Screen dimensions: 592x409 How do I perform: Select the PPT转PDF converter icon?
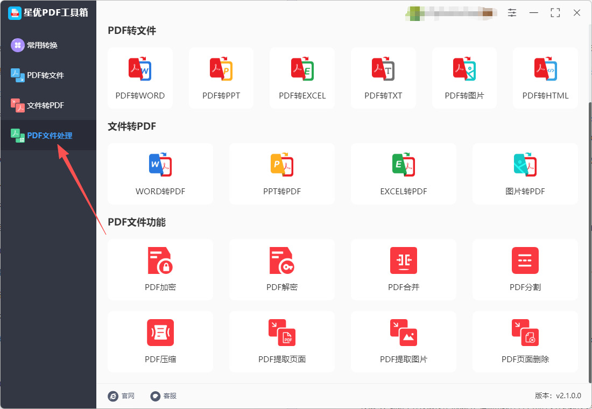tap(282, 165)
